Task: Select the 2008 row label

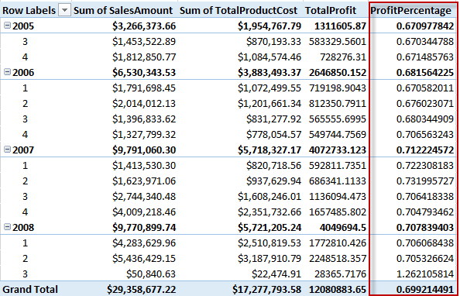Action: 23,228
